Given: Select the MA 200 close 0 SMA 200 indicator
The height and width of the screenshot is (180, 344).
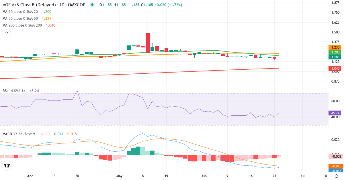Looking at the screenshot, I should click(22, 25).
